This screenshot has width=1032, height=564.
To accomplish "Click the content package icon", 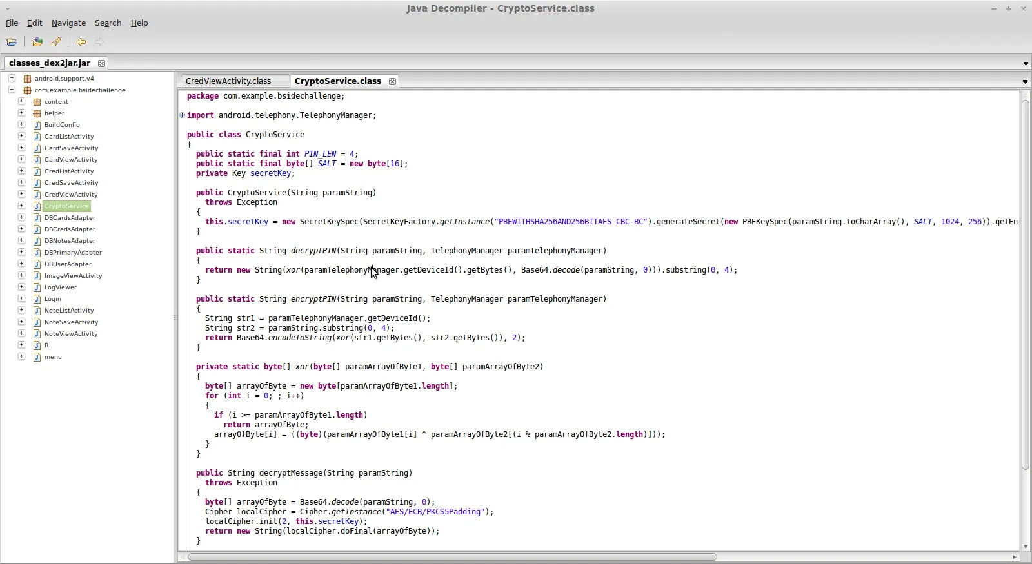I will (x=37, y=102).
